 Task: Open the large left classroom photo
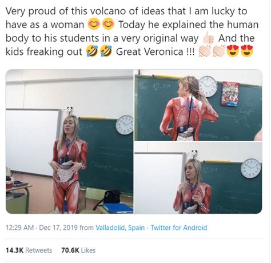coord(69,141)
